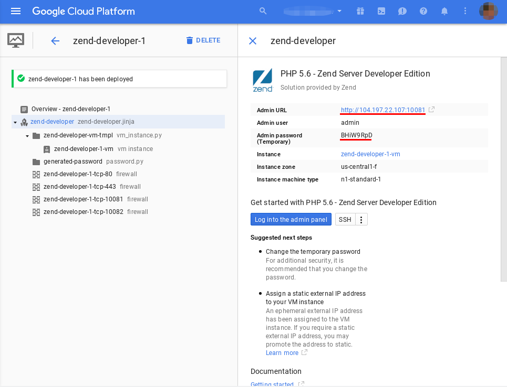507x387 pixels.
Task: Open the Getting started documentation link
Action: [x=272, y=384]
